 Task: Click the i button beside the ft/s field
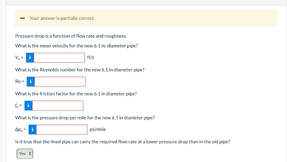click(x=30, y=57)
